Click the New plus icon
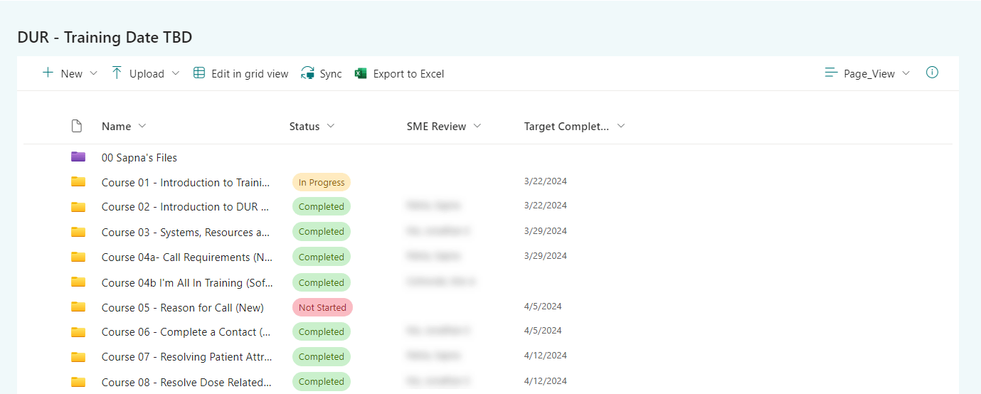The height and width of the screenshot is (394, 981). tap(48, 73)
